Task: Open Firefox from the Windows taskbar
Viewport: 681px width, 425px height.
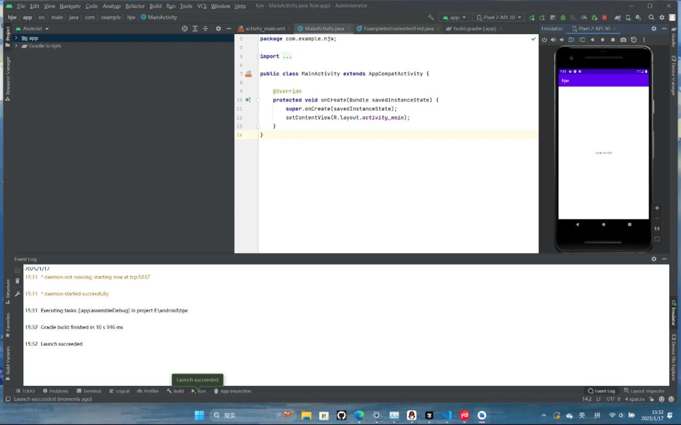Action: pos(359,415)
